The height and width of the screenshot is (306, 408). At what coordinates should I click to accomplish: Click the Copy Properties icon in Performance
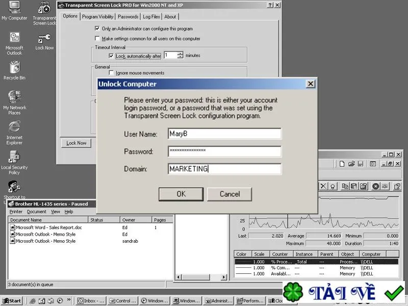(345, 186)
